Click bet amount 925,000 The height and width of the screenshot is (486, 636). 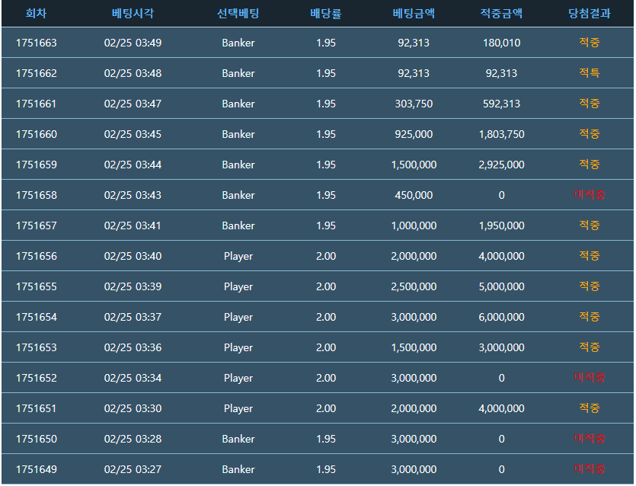pyautogui.click(x=414, y=134)
